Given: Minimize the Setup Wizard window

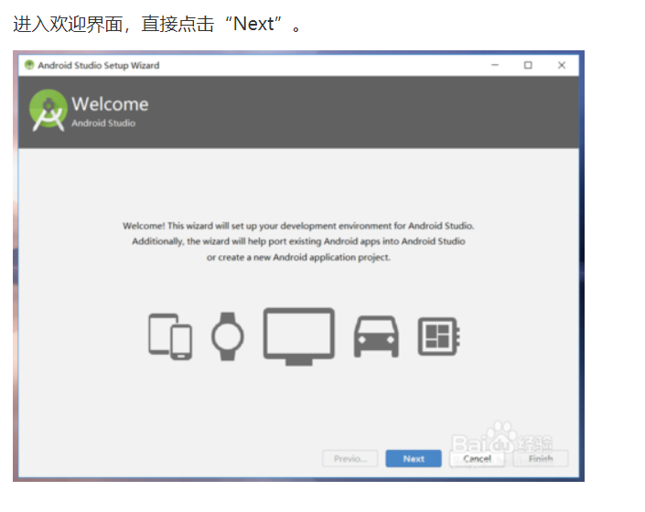Looking at the screenshot, I should (x=495, y=65).
